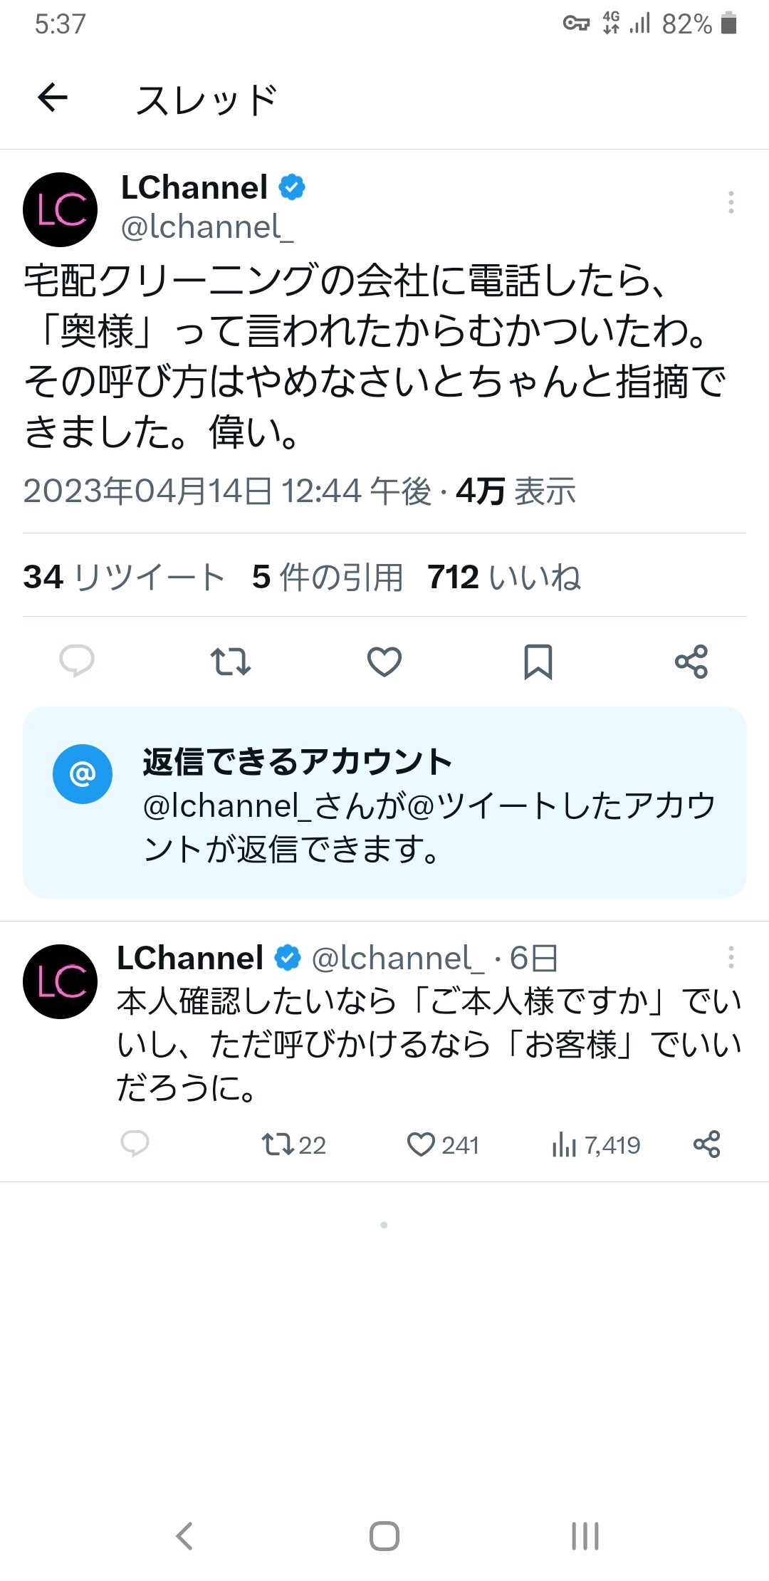The image size is (769, 1581).
Task: Tap Android home button
Action: (384, 1535)
